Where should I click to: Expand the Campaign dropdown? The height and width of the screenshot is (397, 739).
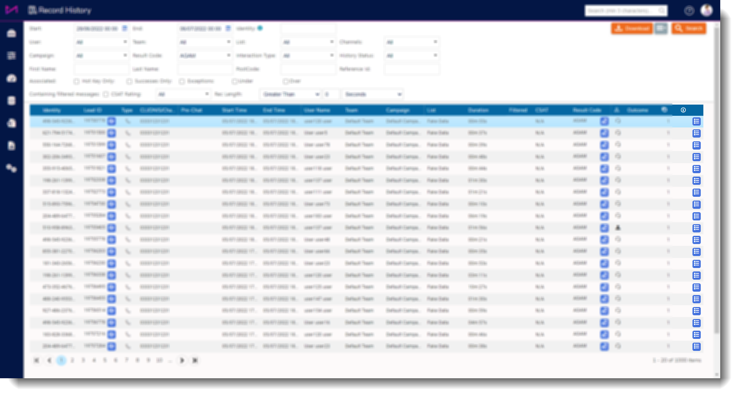101,55
